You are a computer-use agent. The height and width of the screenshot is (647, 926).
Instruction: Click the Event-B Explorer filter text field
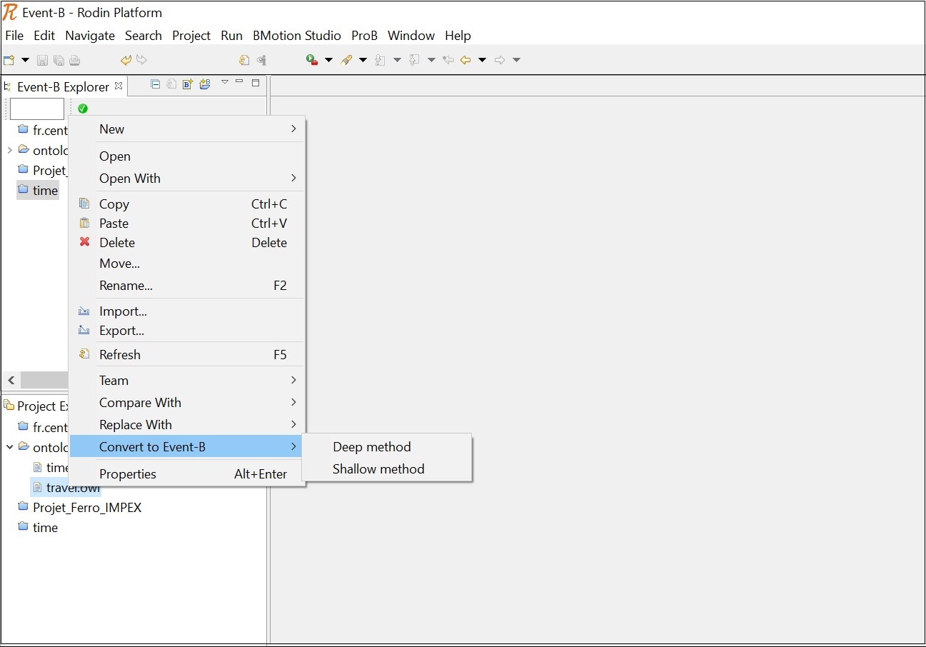[x=37, y=109]
